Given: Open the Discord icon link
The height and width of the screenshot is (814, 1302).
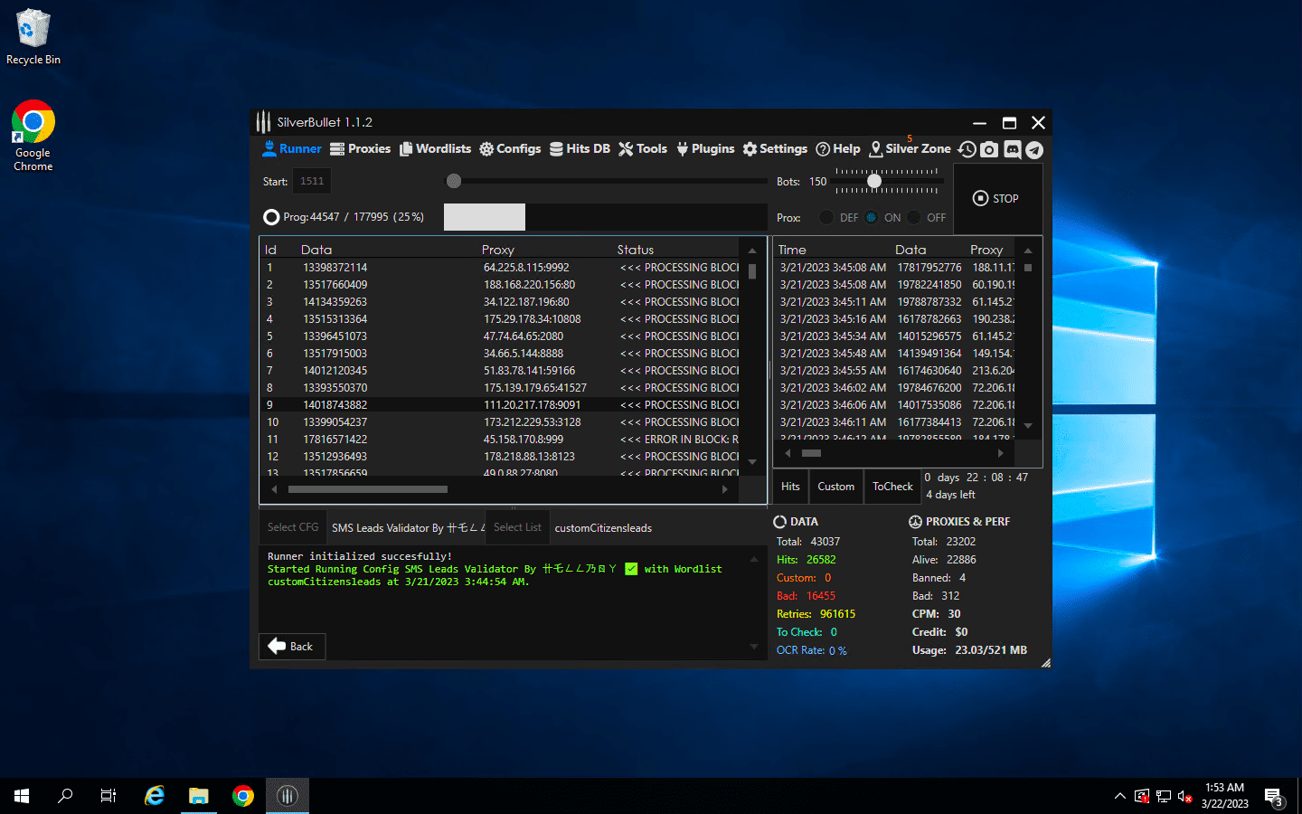Looking at the screenshot, I should (x=1012, y=149).
